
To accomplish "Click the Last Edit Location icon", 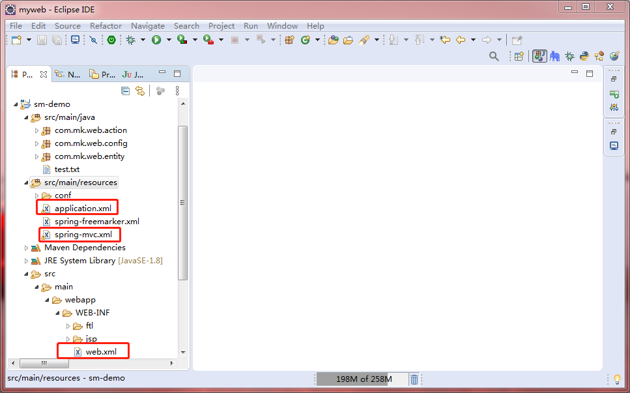I will (445, 40).
